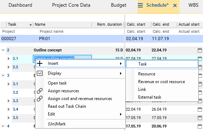Open the WBS tab
Screen dimensions: 203x131
click(193, 5)
